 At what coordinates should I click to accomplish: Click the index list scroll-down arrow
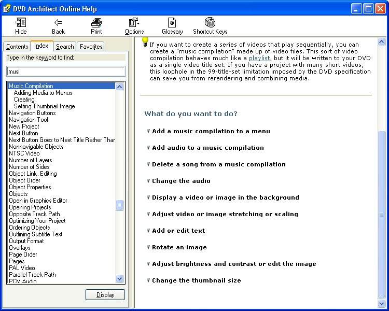tap(120, 278)
